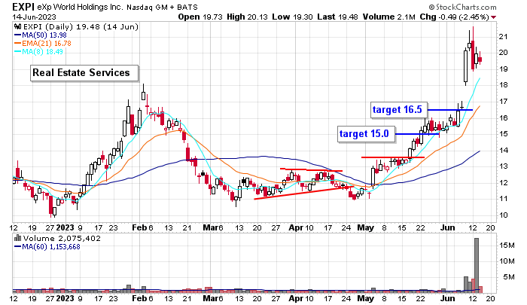Image resolution: width=527 pixels, height=305 pixels.
Task: Click the MA(60) 1,153,668 legend entry
Action: (x=47, y=247)
